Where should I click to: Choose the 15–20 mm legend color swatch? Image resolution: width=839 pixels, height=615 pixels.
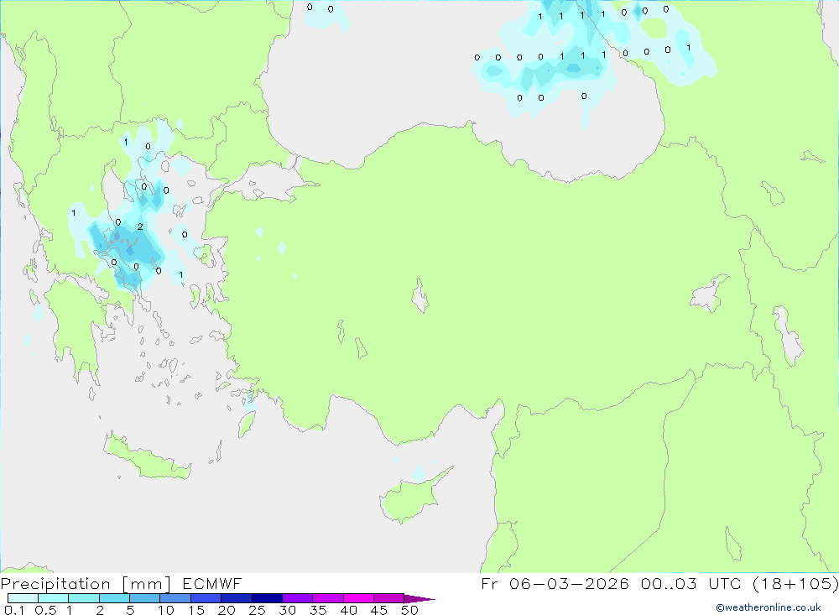click(x=206, y=598)
